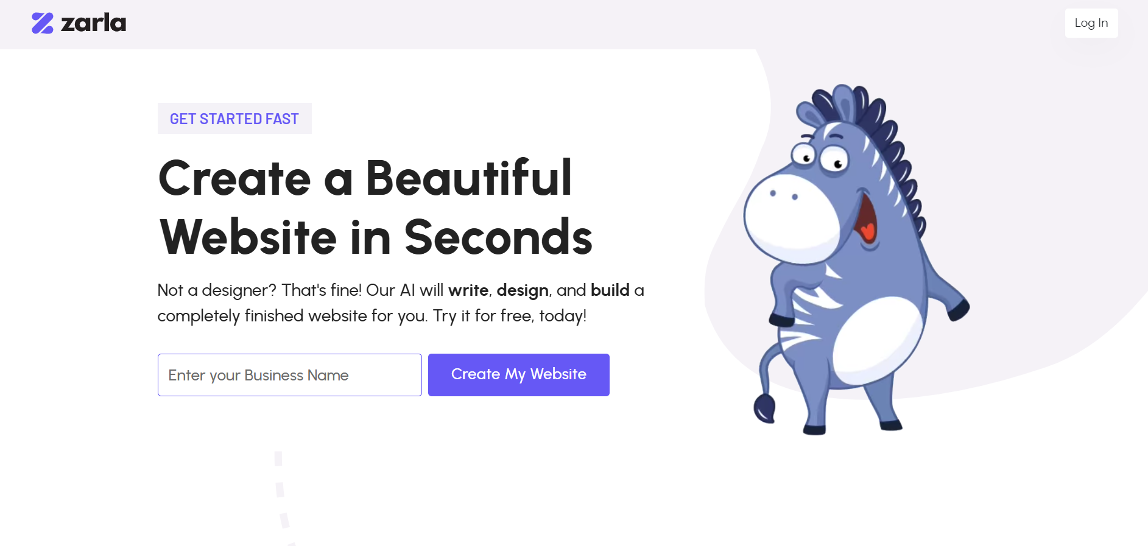Screen dimensions: 1148x546
Task: Click the GET STARTED FAST badge
Action: click(x=234, y=119)
